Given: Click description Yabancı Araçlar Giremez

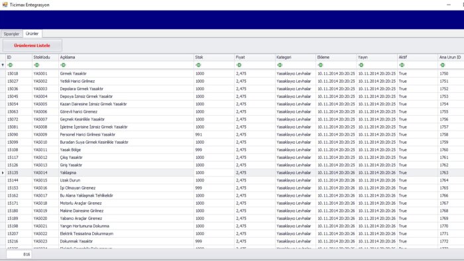Looking at the screenshot, I should [x=81, y=219].
